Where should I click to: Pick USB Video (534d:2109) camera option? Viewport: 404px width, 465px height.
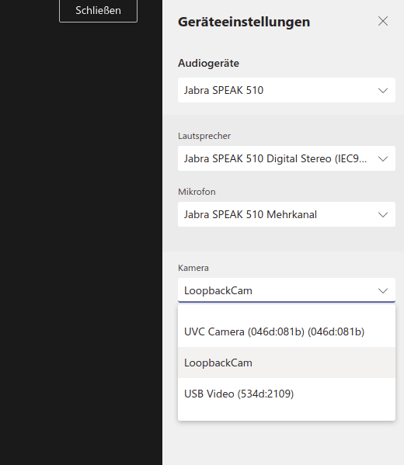[x=287, y=394]
